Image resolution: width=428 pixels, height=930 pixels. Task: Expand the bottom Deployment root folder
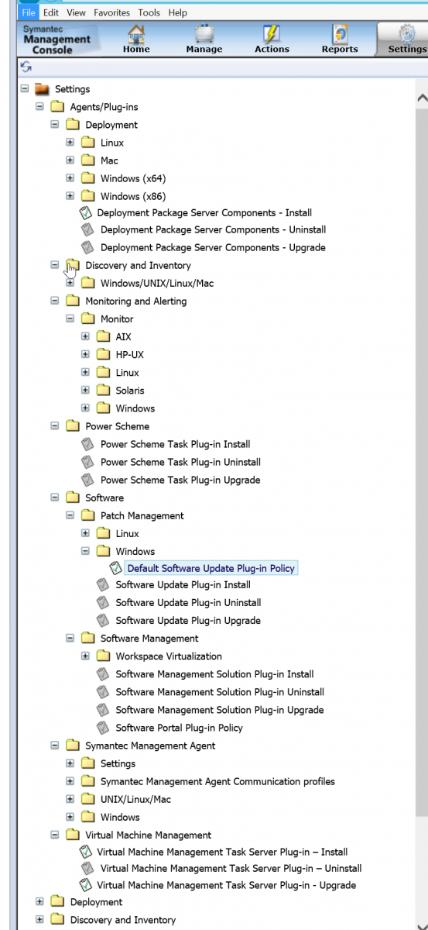pyautogui.click(x=39, y=901)
